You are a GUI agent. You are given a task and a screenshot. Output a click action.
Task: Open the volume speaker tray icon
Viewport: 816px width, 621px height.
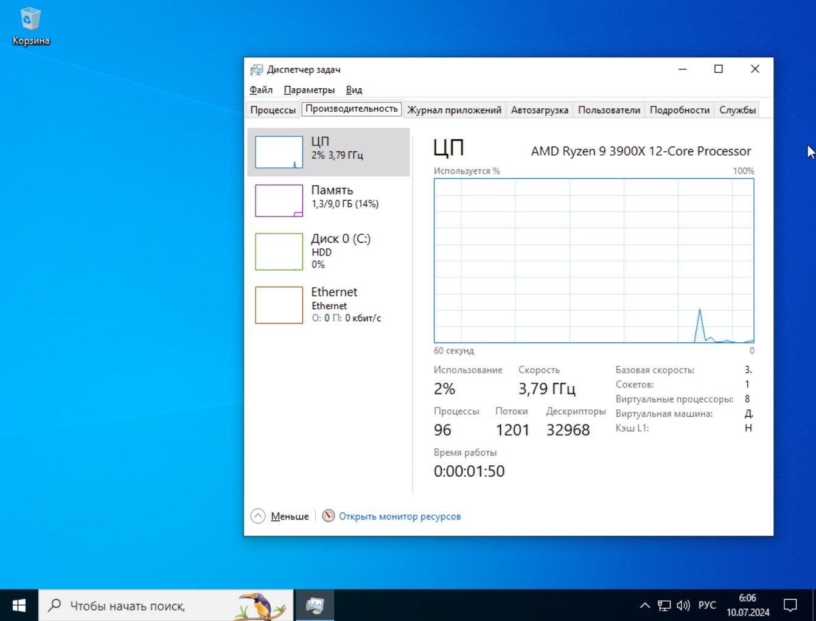coord(683,605)
